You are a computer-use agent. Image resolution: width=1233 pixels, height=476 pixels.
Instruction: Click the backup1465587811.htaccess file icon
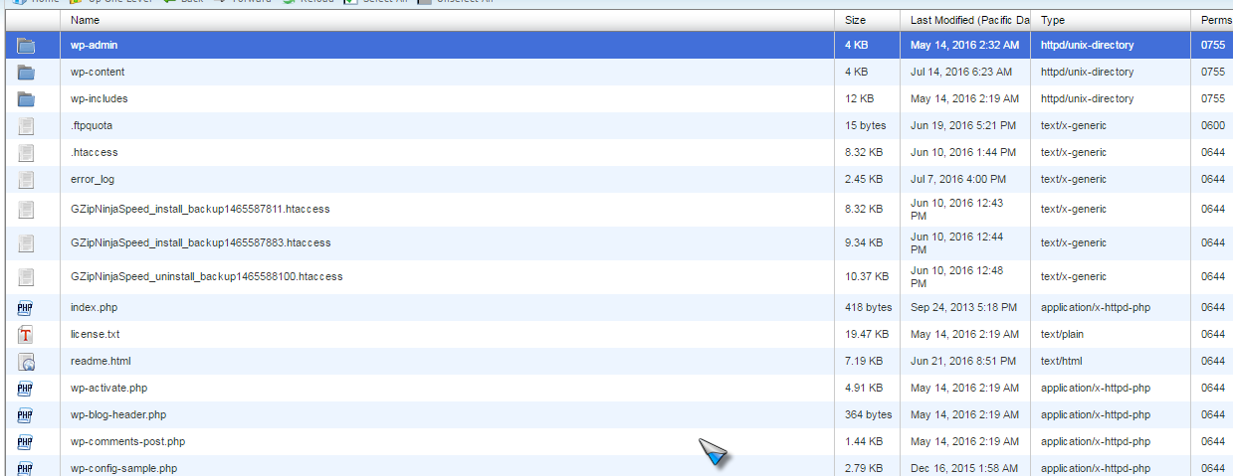tap(26, 210)
